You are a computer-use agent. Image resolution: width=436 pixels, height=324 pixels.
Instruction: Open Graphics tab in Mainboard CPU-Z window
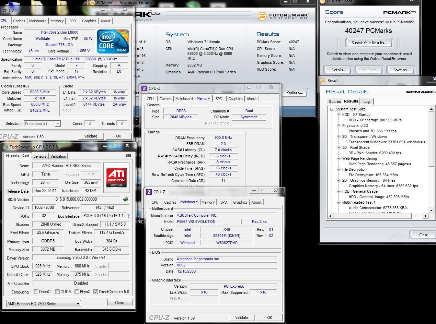pos(240,202)
